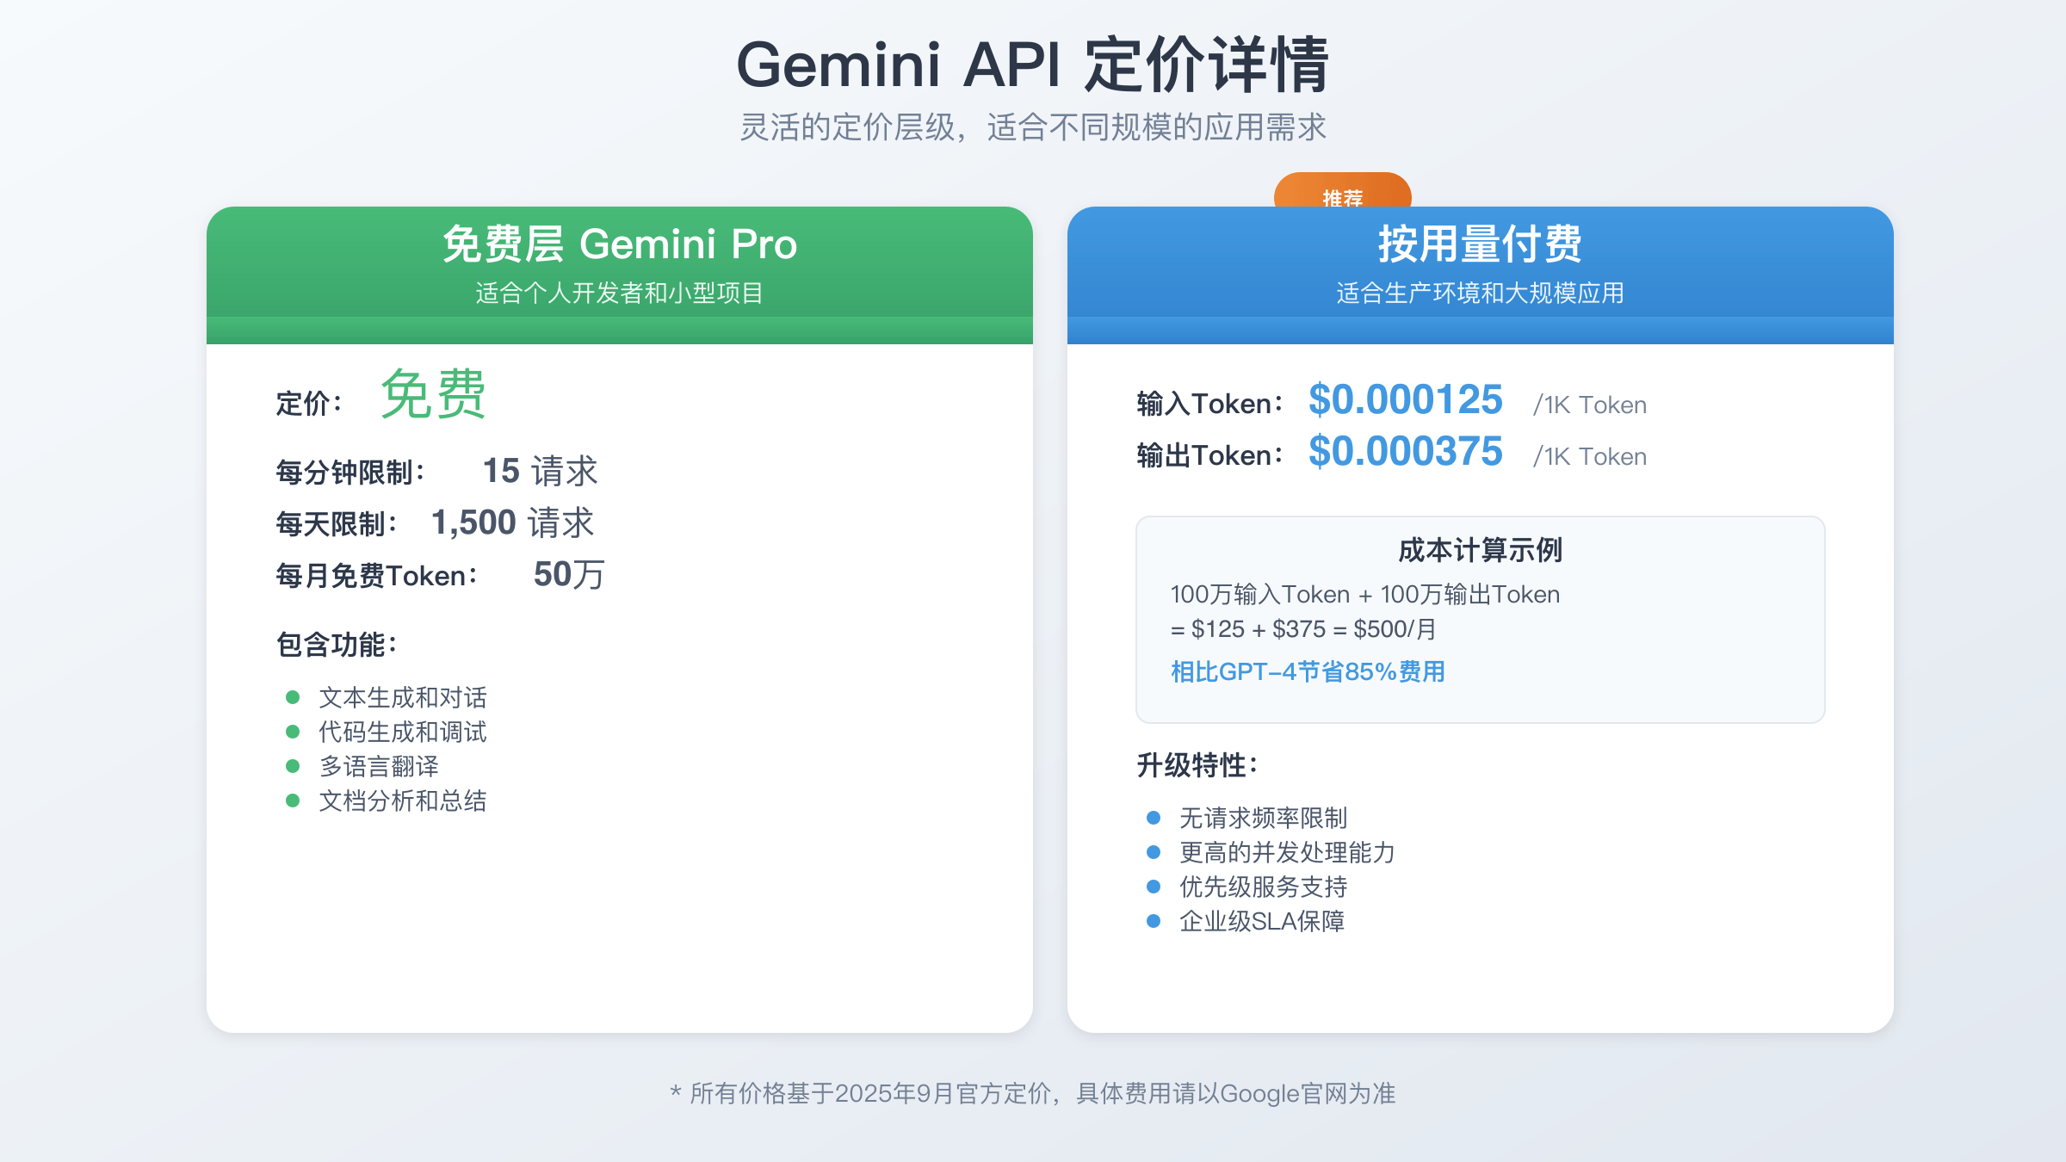This screenshot has width=2066, height=1162.
Task: Click the 升级特性 heading
Action: click(1197, 765)
